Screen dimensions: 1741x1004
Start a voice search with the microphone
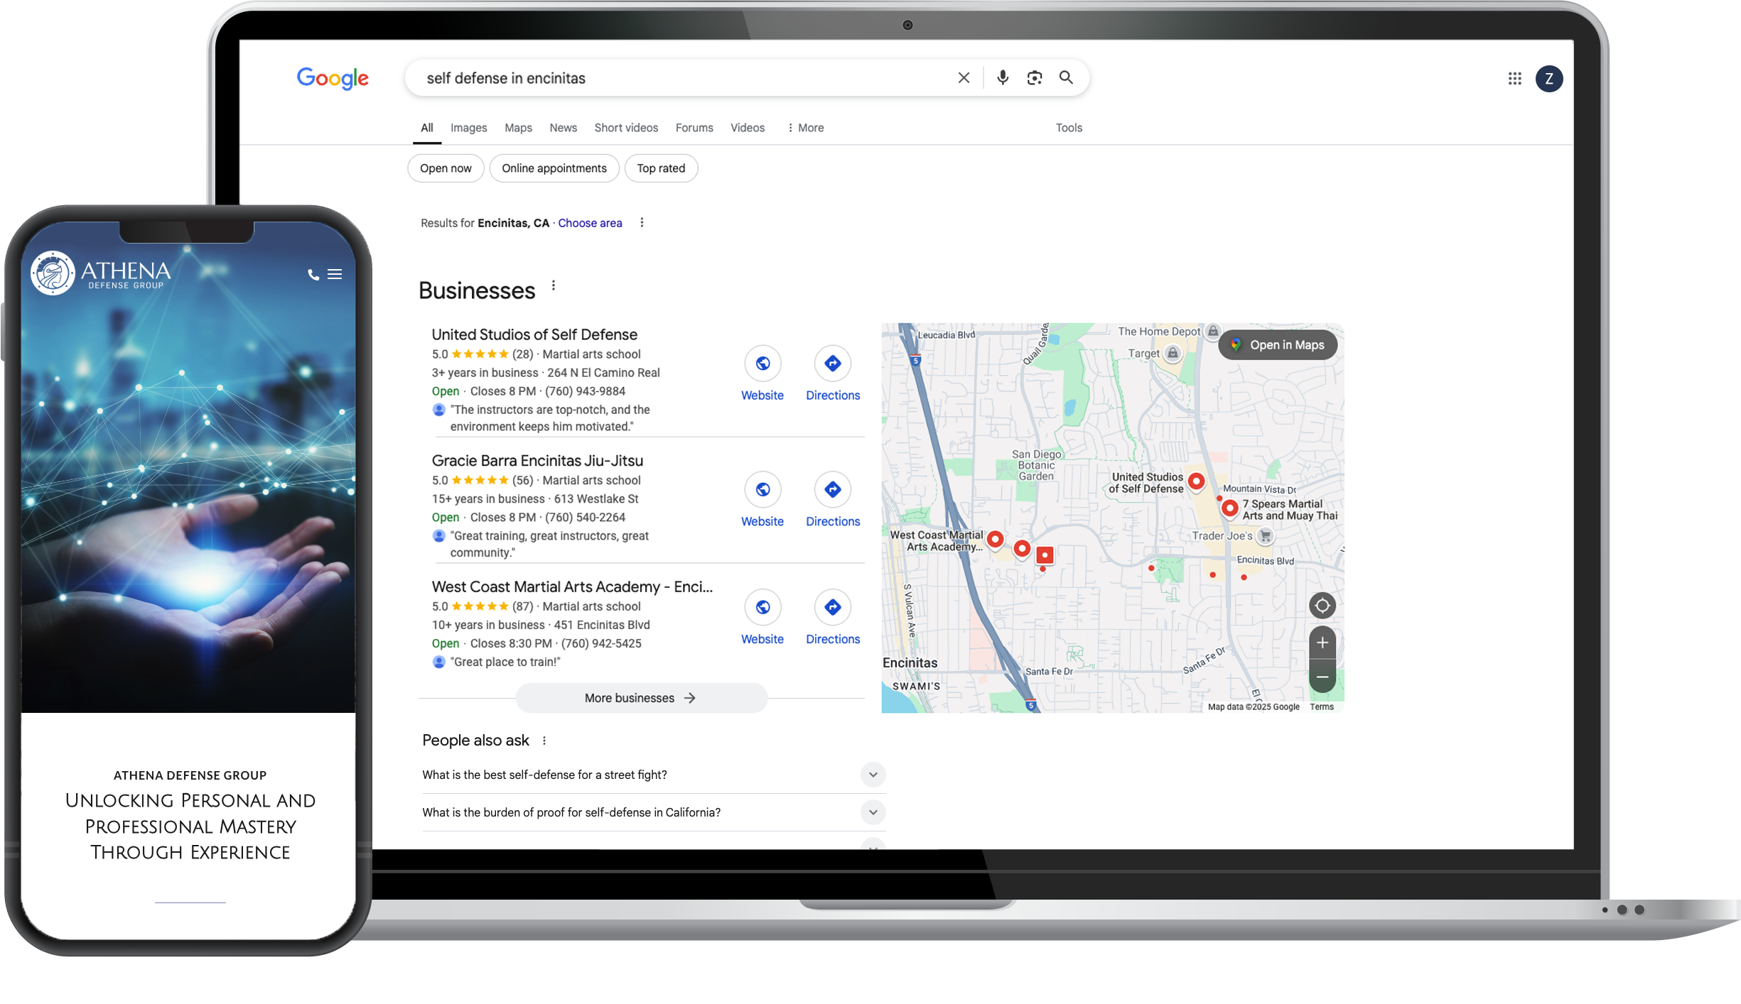coord(1002,78)
